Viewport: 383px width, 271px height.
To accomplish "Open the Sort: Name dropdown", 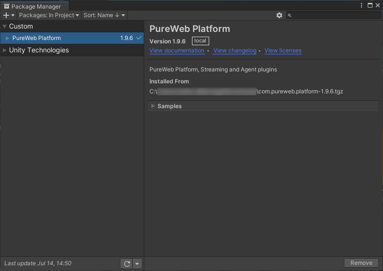I will tap(104, 15).
